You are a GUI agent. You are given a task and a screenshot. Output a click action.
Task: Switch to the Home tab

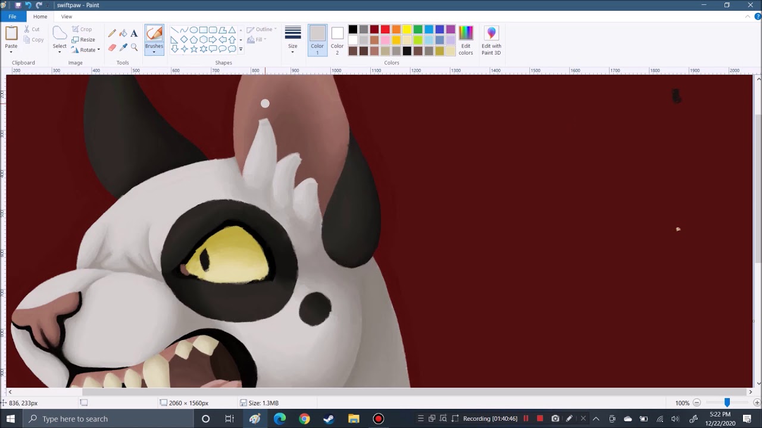point(40,17)
